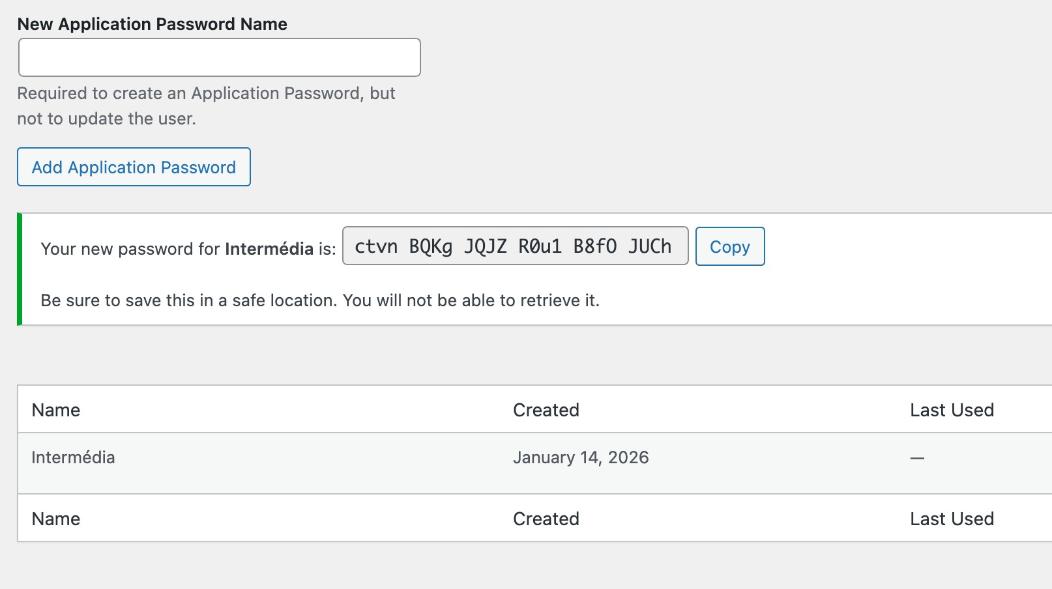Click the "New Application Password Name" label

[x=152, y=24]
